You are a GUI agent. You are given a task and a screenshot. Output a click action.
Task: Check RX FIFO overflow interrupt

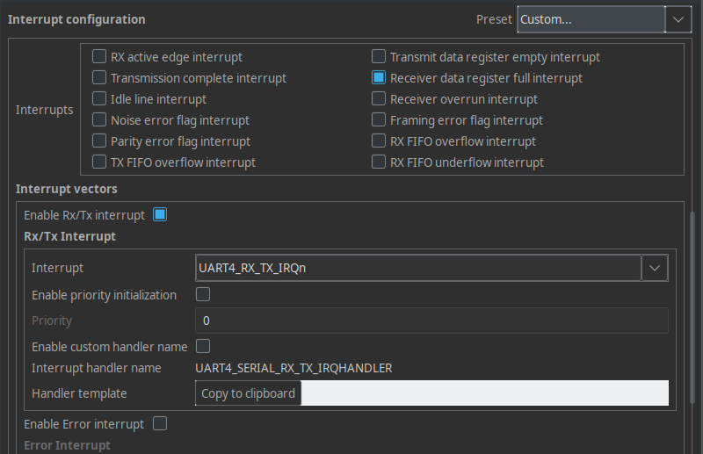pos(379,141)
